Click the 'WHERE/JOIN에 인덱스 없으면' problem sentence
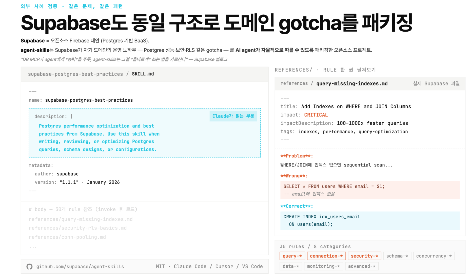The image size is (471, 278). 336,165
